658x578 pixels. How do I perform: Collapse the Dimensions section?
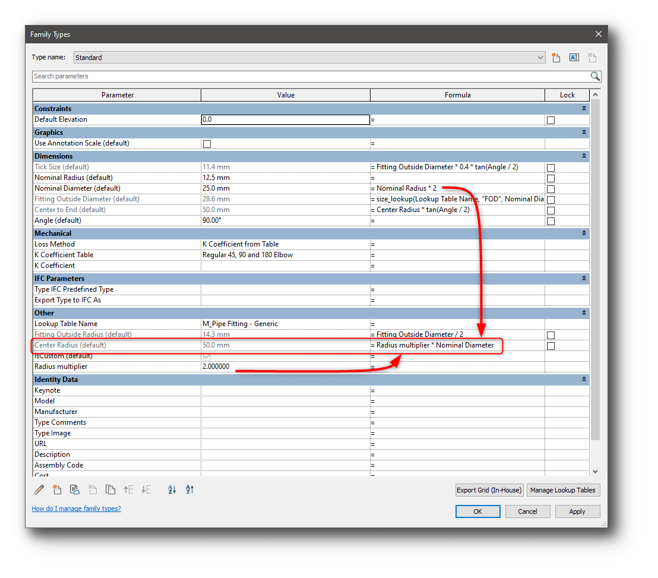[584, 156]
